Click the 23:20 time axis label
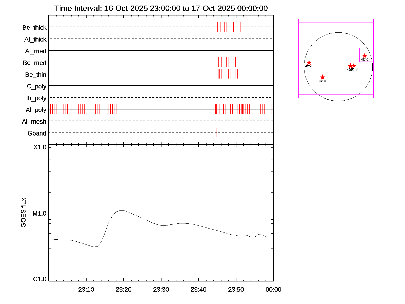Viewport: 405px width, 304px height. (124, 290)
